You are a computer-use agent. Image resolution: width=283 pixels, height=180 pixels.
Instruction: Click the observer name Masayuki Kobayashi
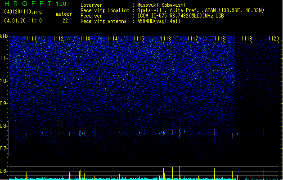[162, 5]
